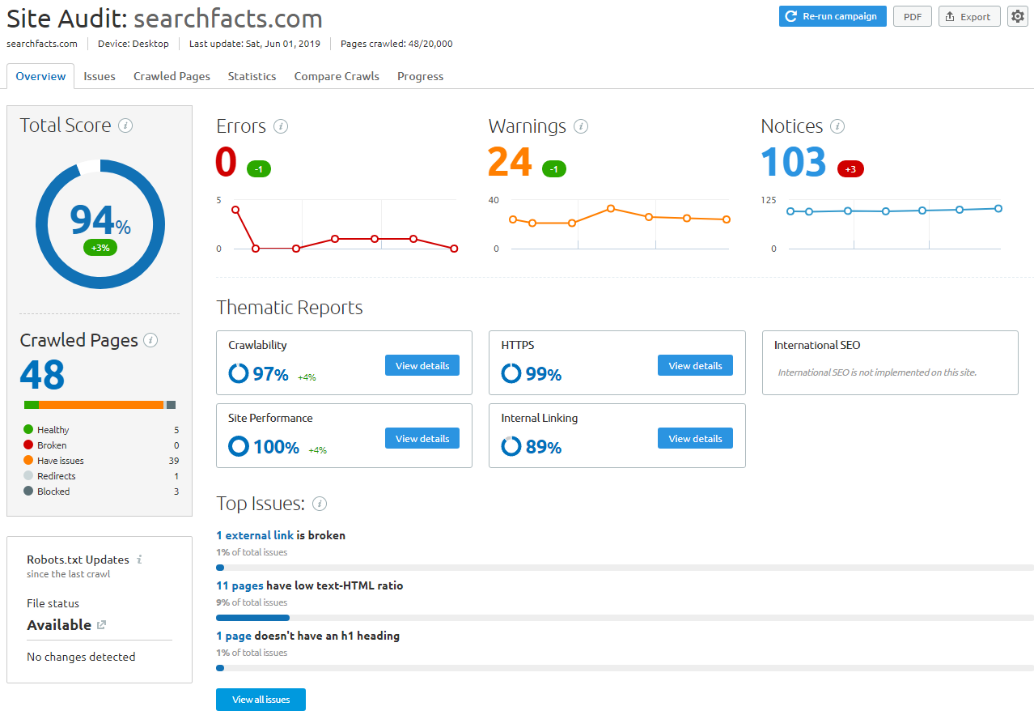The image size is (1034, 715).
Task: Click the crawled pages status distribution bar
Action: point(100,405)
